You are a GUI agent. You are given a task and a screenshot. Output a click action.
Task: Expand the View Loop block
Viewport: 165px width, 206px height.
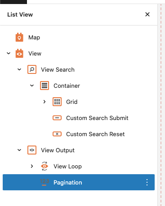(32, 166)
